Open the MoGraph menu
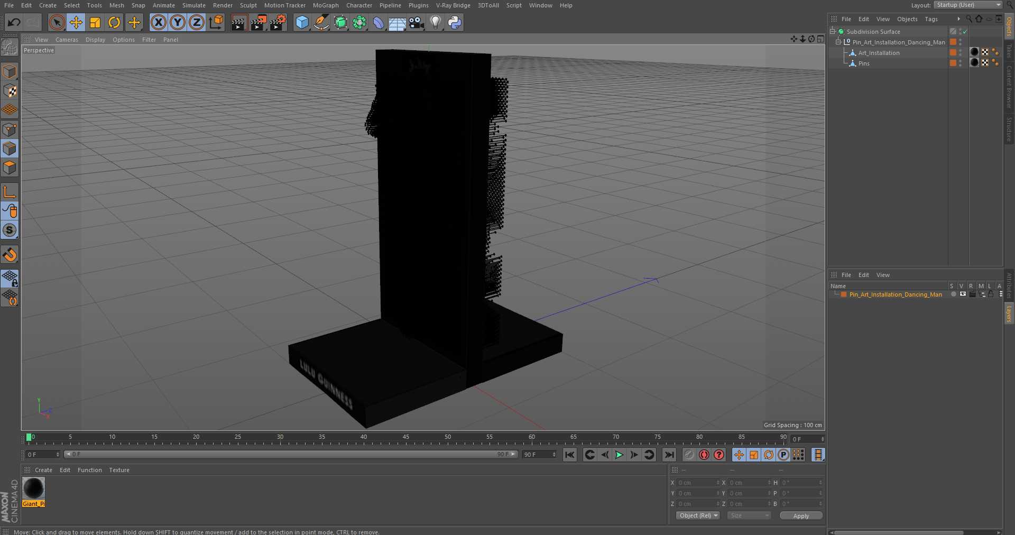 [x=326, y=5]
